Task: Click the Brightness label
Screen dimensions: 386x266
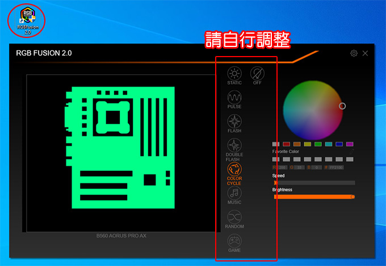Action: pos(282,190)
